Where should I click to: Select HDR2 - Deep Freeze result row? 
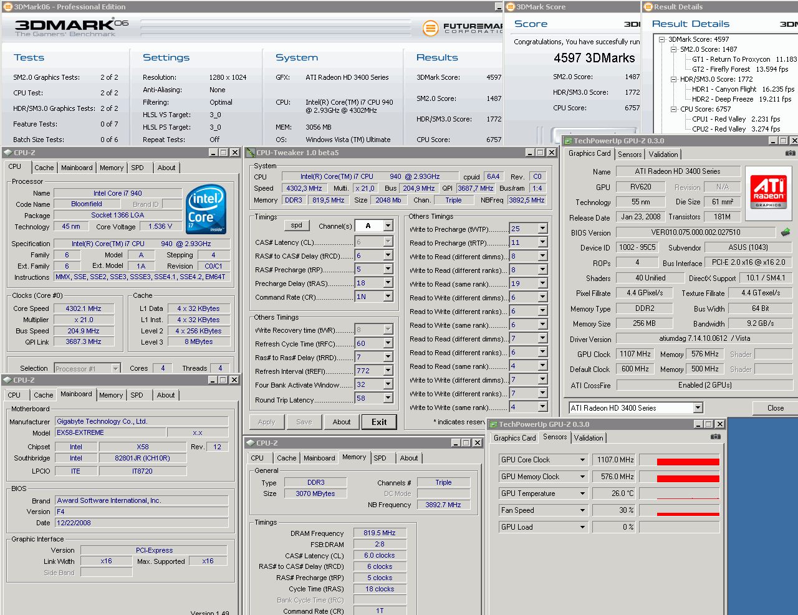741,99
